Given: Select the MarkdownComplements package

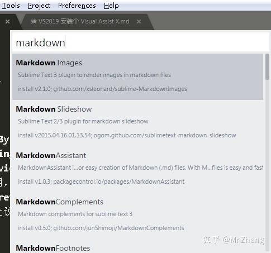Looking at the screenshot, I should pyautogui.click(x=137, y=216).
